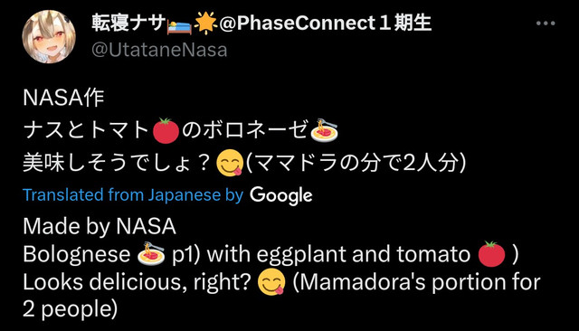This screenshot has width=579, height=331.
Task: Click the text "(ママドラの分で2人分)"
Action: tap(356, 163)
